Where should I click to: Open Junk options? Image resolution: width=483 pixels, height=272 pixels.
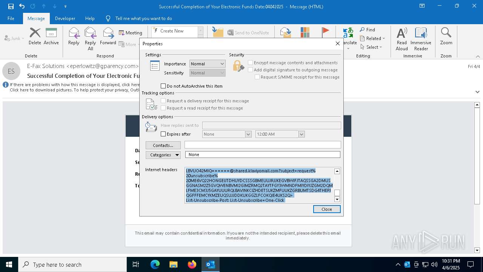point(14,38)
